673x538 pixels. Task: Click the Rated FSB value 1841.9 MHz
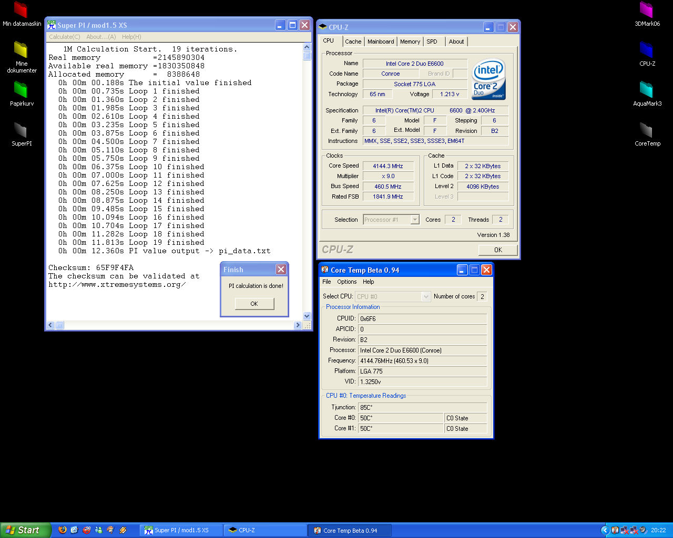[388, 196]
